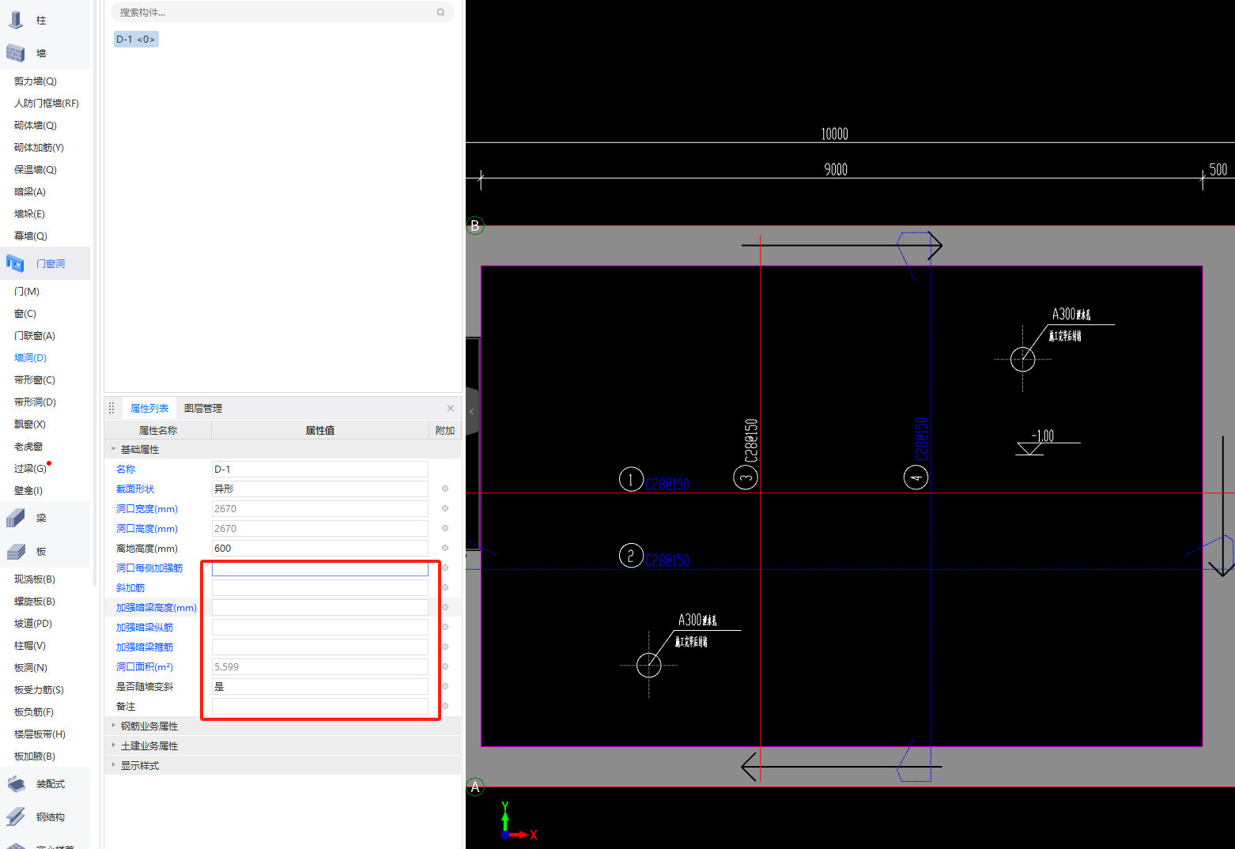The width and height of the screenshot is (1235, 849).
Task: Click the 斜加筋 property link
Action: pyautogui.click(x=130, y=587)
